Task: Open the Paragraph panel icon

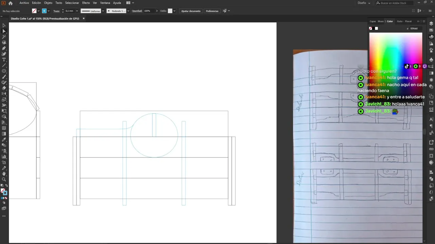Action: click(431, 126)
